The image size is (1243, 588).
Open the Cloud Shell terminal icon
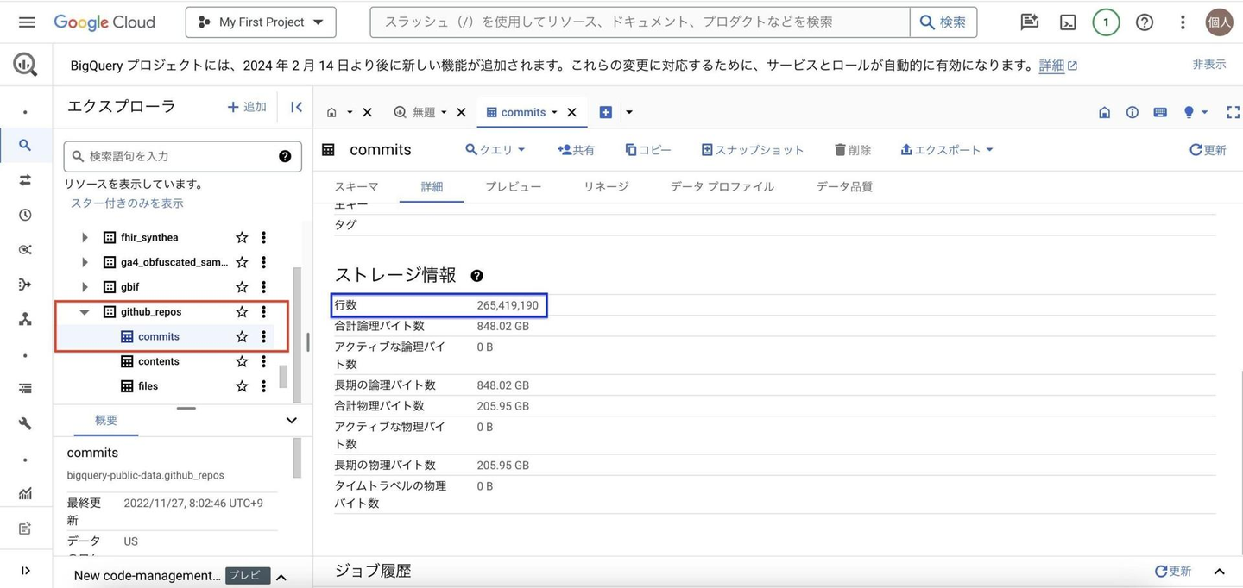coord(1068,22)
